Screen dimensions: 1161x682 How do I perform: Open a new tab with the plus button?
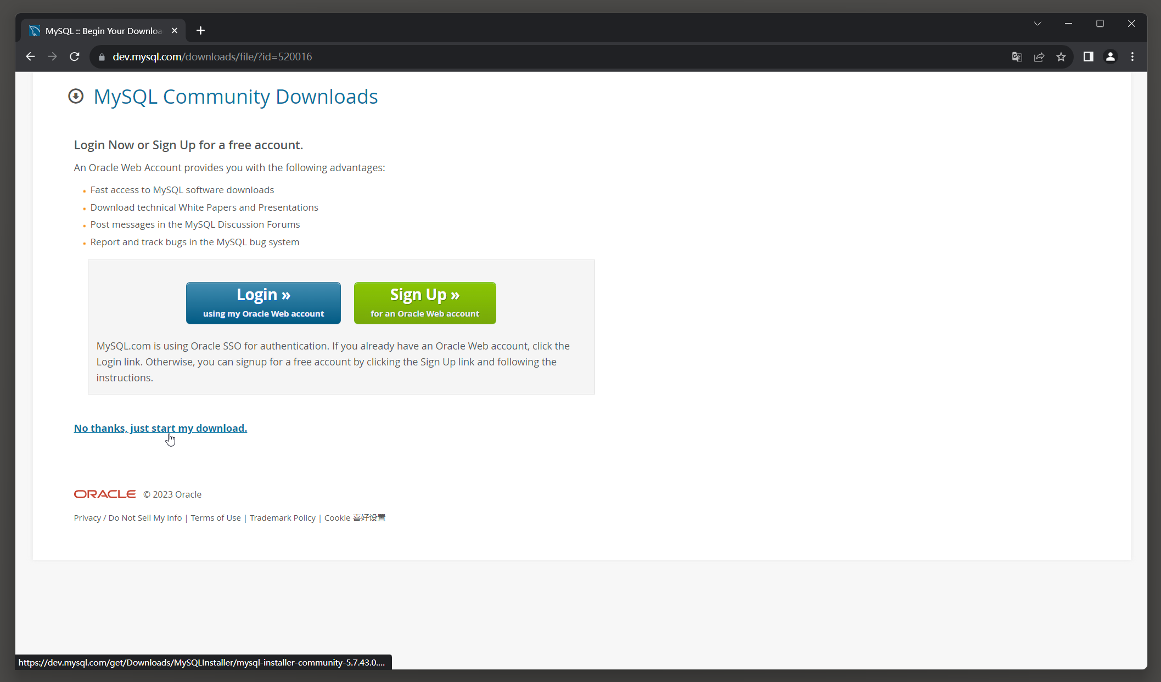tap(200, 31)
